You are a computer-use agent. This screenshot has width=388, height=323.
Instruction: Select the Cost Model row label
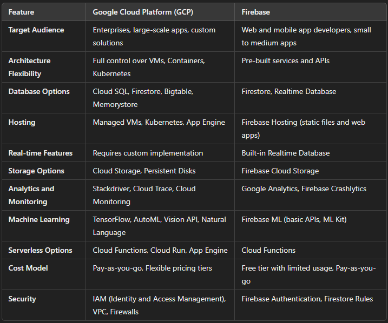pyautogui.click(x=28, y=268)
